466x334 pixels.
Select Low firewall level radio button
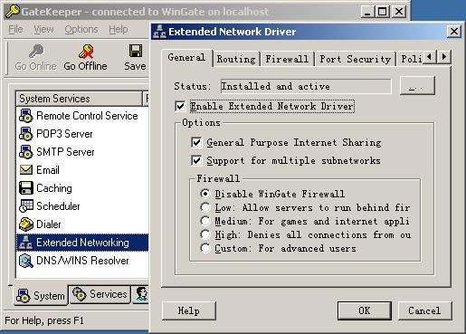[205, 207]
